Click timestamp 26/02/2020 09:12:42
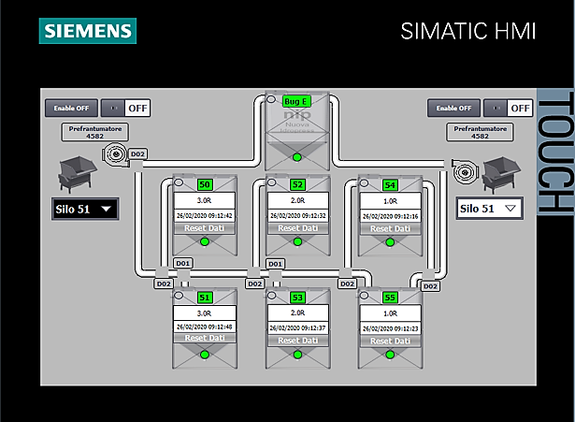 point(204,216)
